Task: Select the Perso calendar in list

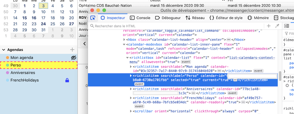Action: point(39,65)
